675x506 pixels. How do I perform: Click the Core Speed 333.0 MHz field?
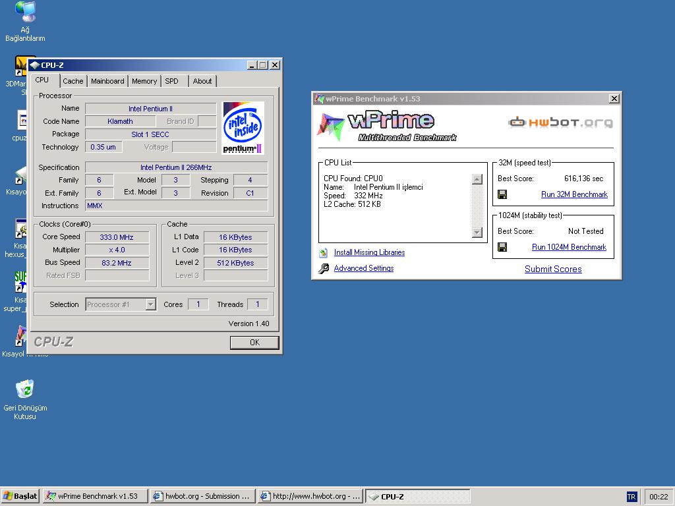click(x=117, y=237)
